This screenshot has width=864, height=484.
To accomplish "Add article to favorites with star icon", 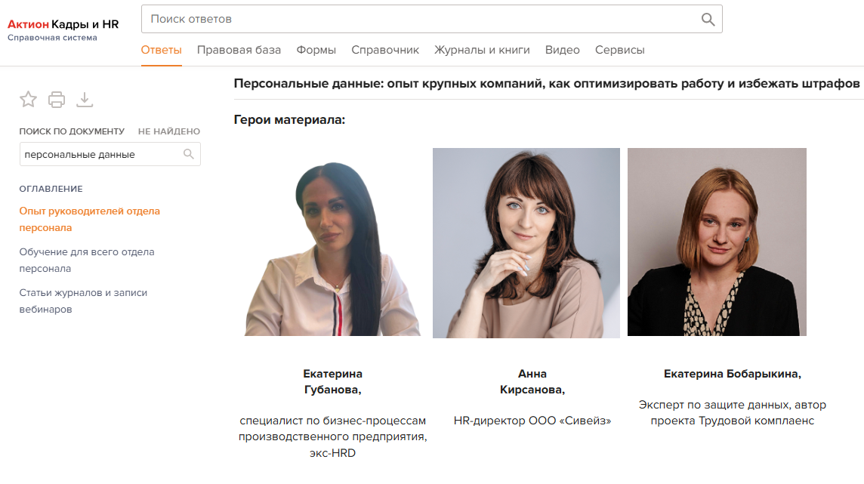I will pos(28,99).
